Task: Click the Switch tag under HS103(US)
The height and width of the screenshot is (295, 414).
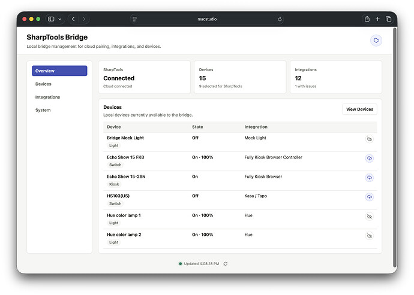Action: 115,203
